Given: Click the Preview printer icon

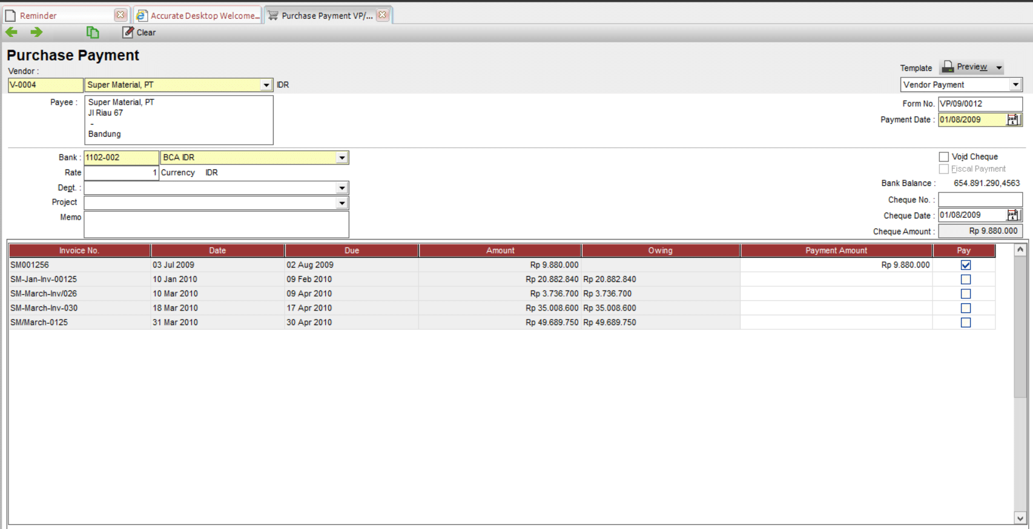Looking at the screenshot, I should tap(948, 67).
